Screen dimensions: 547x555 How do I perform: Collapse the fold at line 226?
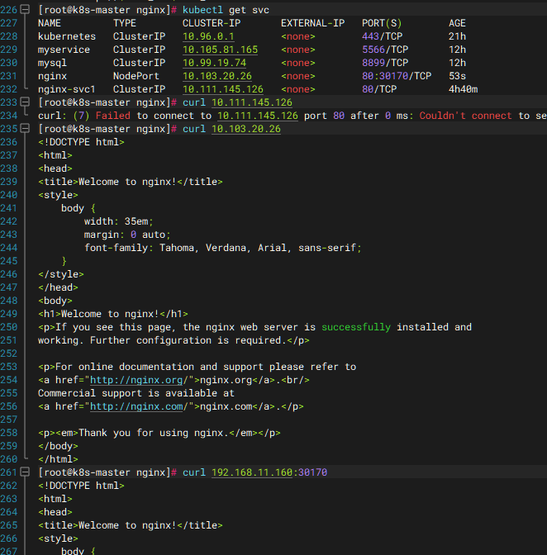pos(25,10)
